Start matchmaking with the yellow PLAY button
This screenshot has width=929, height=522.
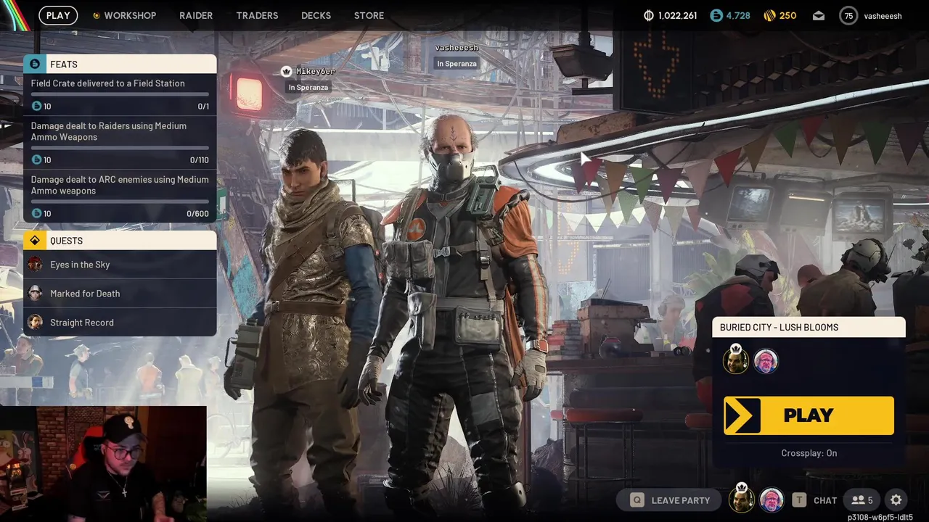809,415
